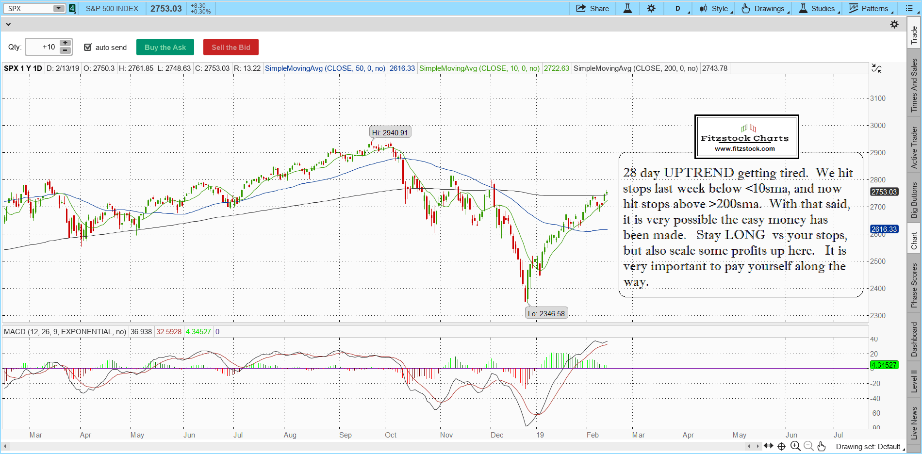This screenshot has height=454, width=922.
Task: Open the Style dropdown menu
Action: pos(716,8)
